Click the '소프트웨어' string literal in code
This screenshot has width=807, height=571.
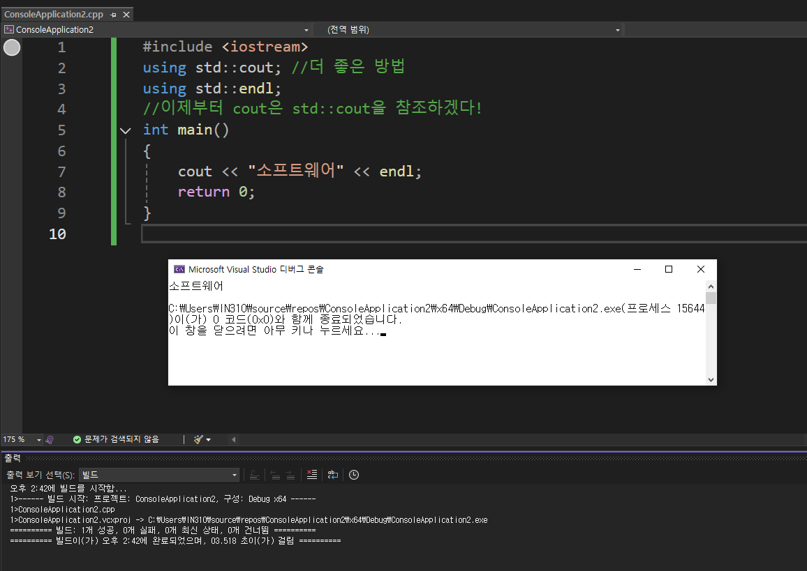click(295, 171)
